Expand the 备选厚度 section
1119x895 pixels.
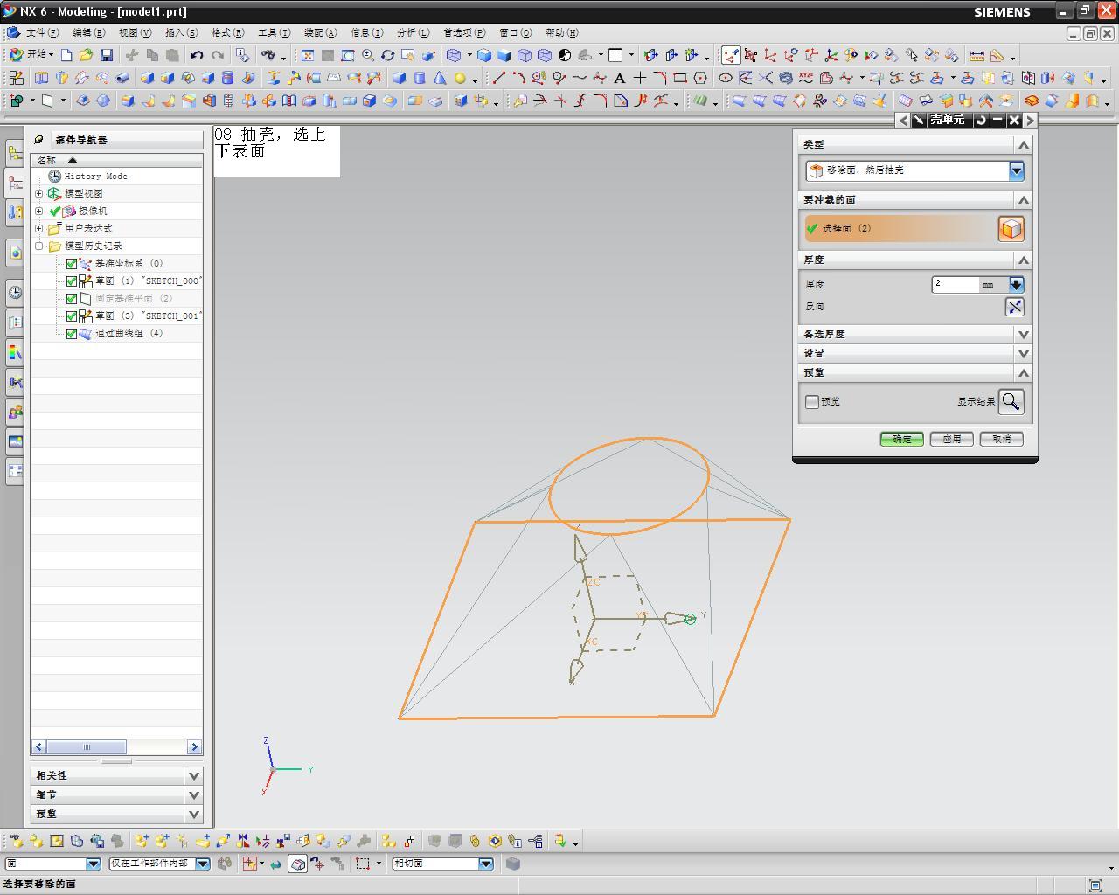[1023, 334]
